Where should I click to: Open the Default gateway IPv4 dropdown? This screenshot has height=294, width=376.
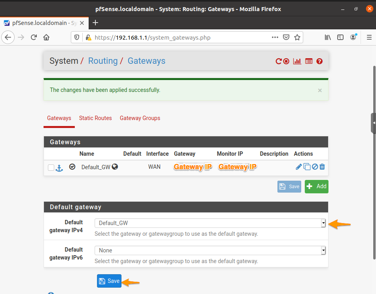(323, 223)
